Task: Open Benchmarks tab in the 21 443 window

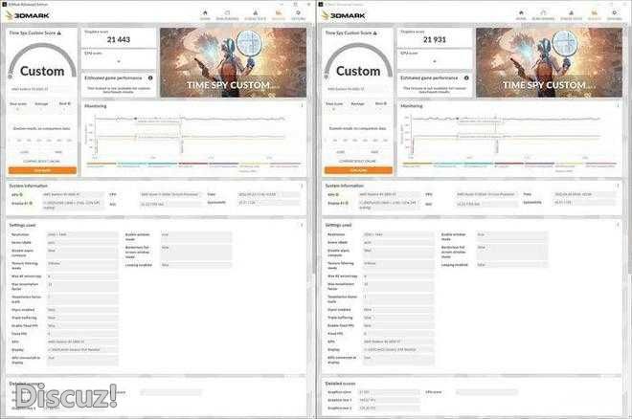Action: click(x=227, y=15)
